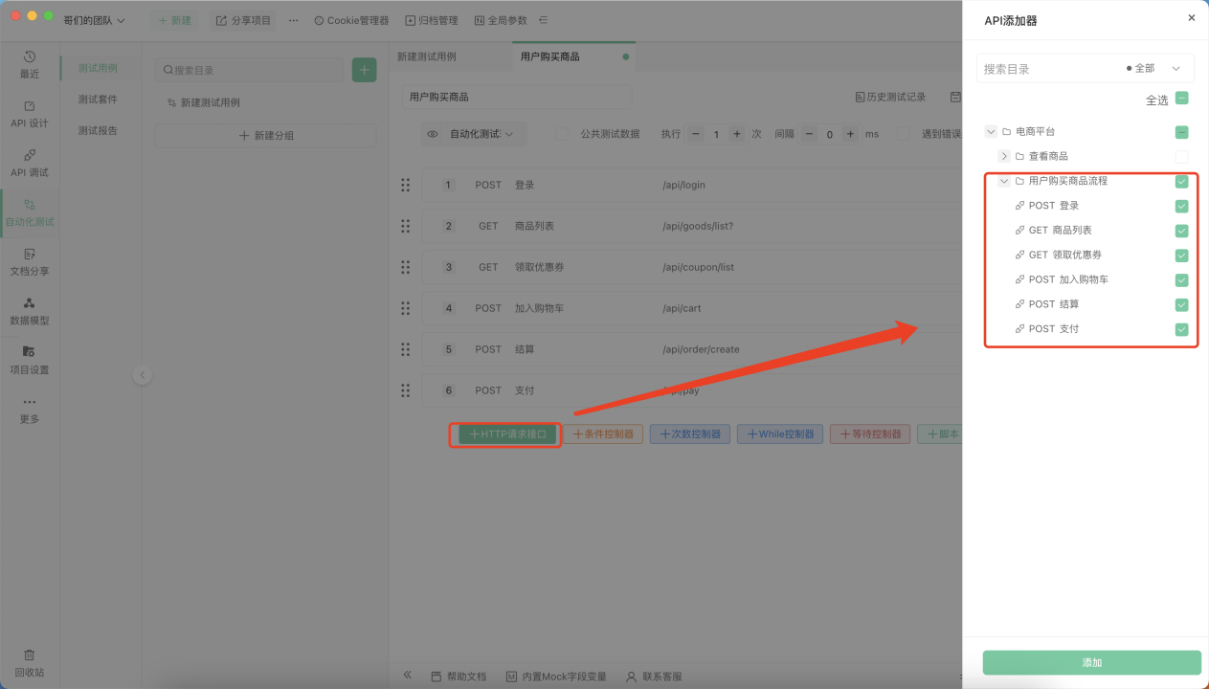
Task: Uncheck the POST 支付 checkbox
Action: coord(1182,330)
